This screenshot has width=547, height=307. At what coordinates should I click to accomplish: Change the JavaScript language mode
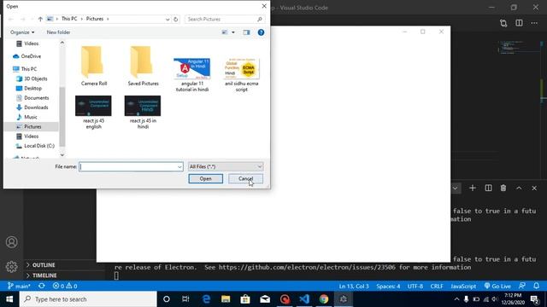tap(463, 287)
